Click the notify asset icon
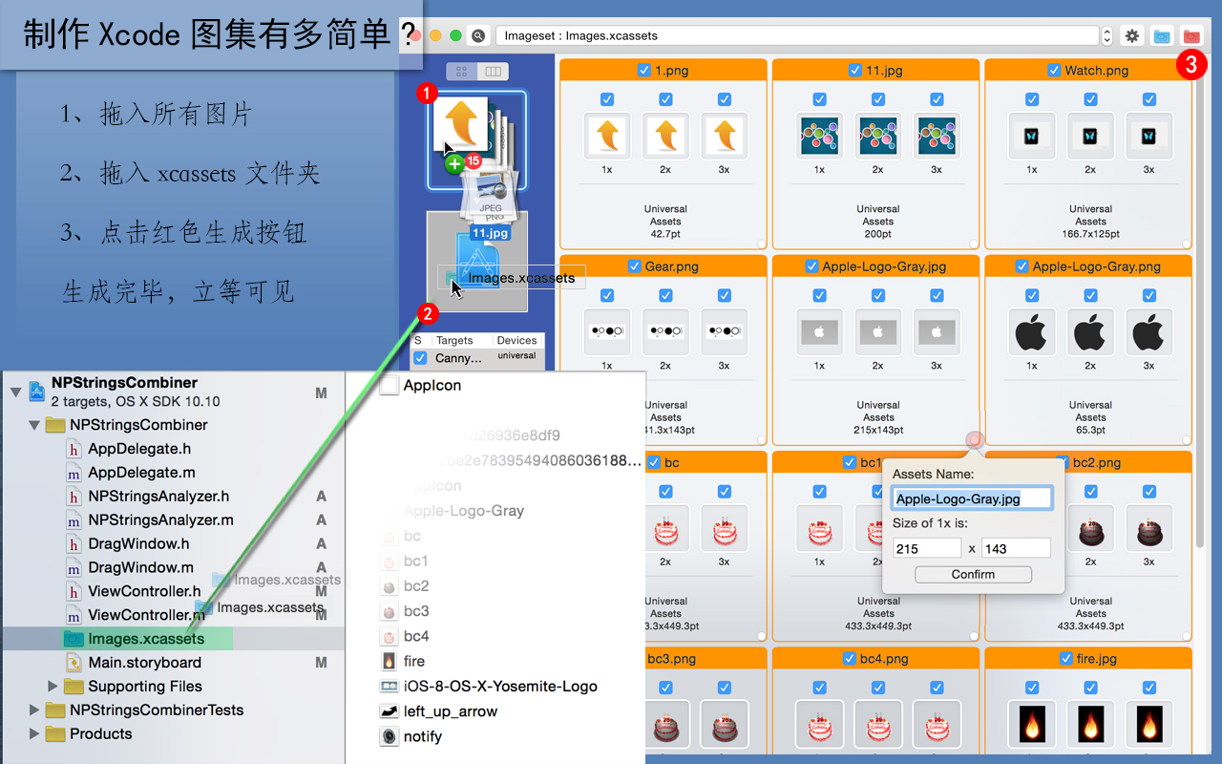Viewport: 1222px width, 764px height. (389, 736)
